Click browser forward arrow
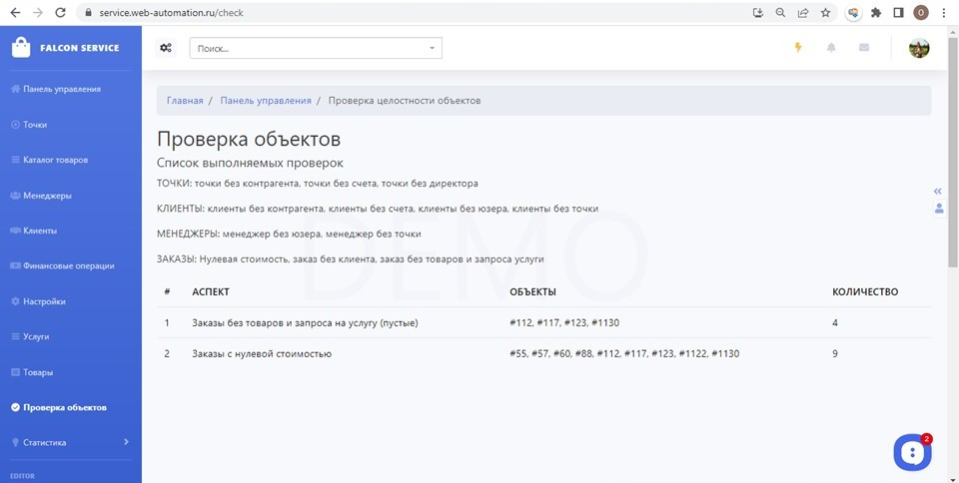The width and height of the screenshot is (959, 483). 38,12
